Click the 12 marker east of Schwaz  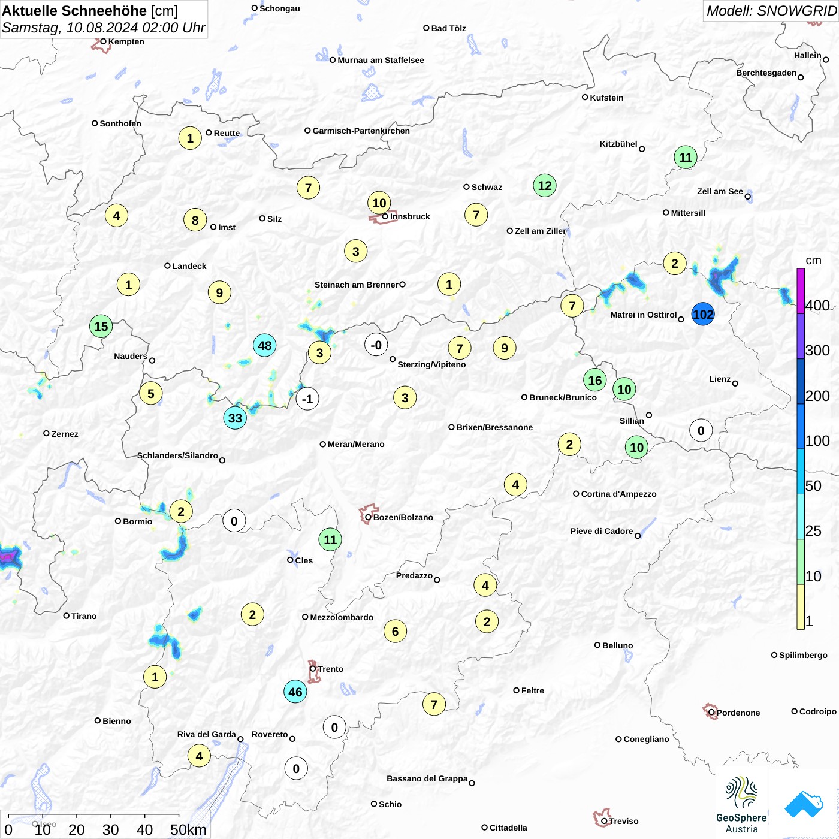pos(545,185)
